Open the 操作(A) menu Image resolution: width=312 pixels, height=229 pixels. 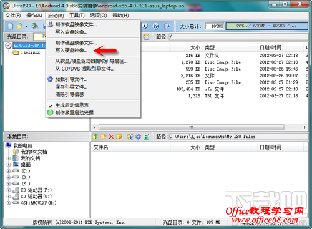pos(34,16)
